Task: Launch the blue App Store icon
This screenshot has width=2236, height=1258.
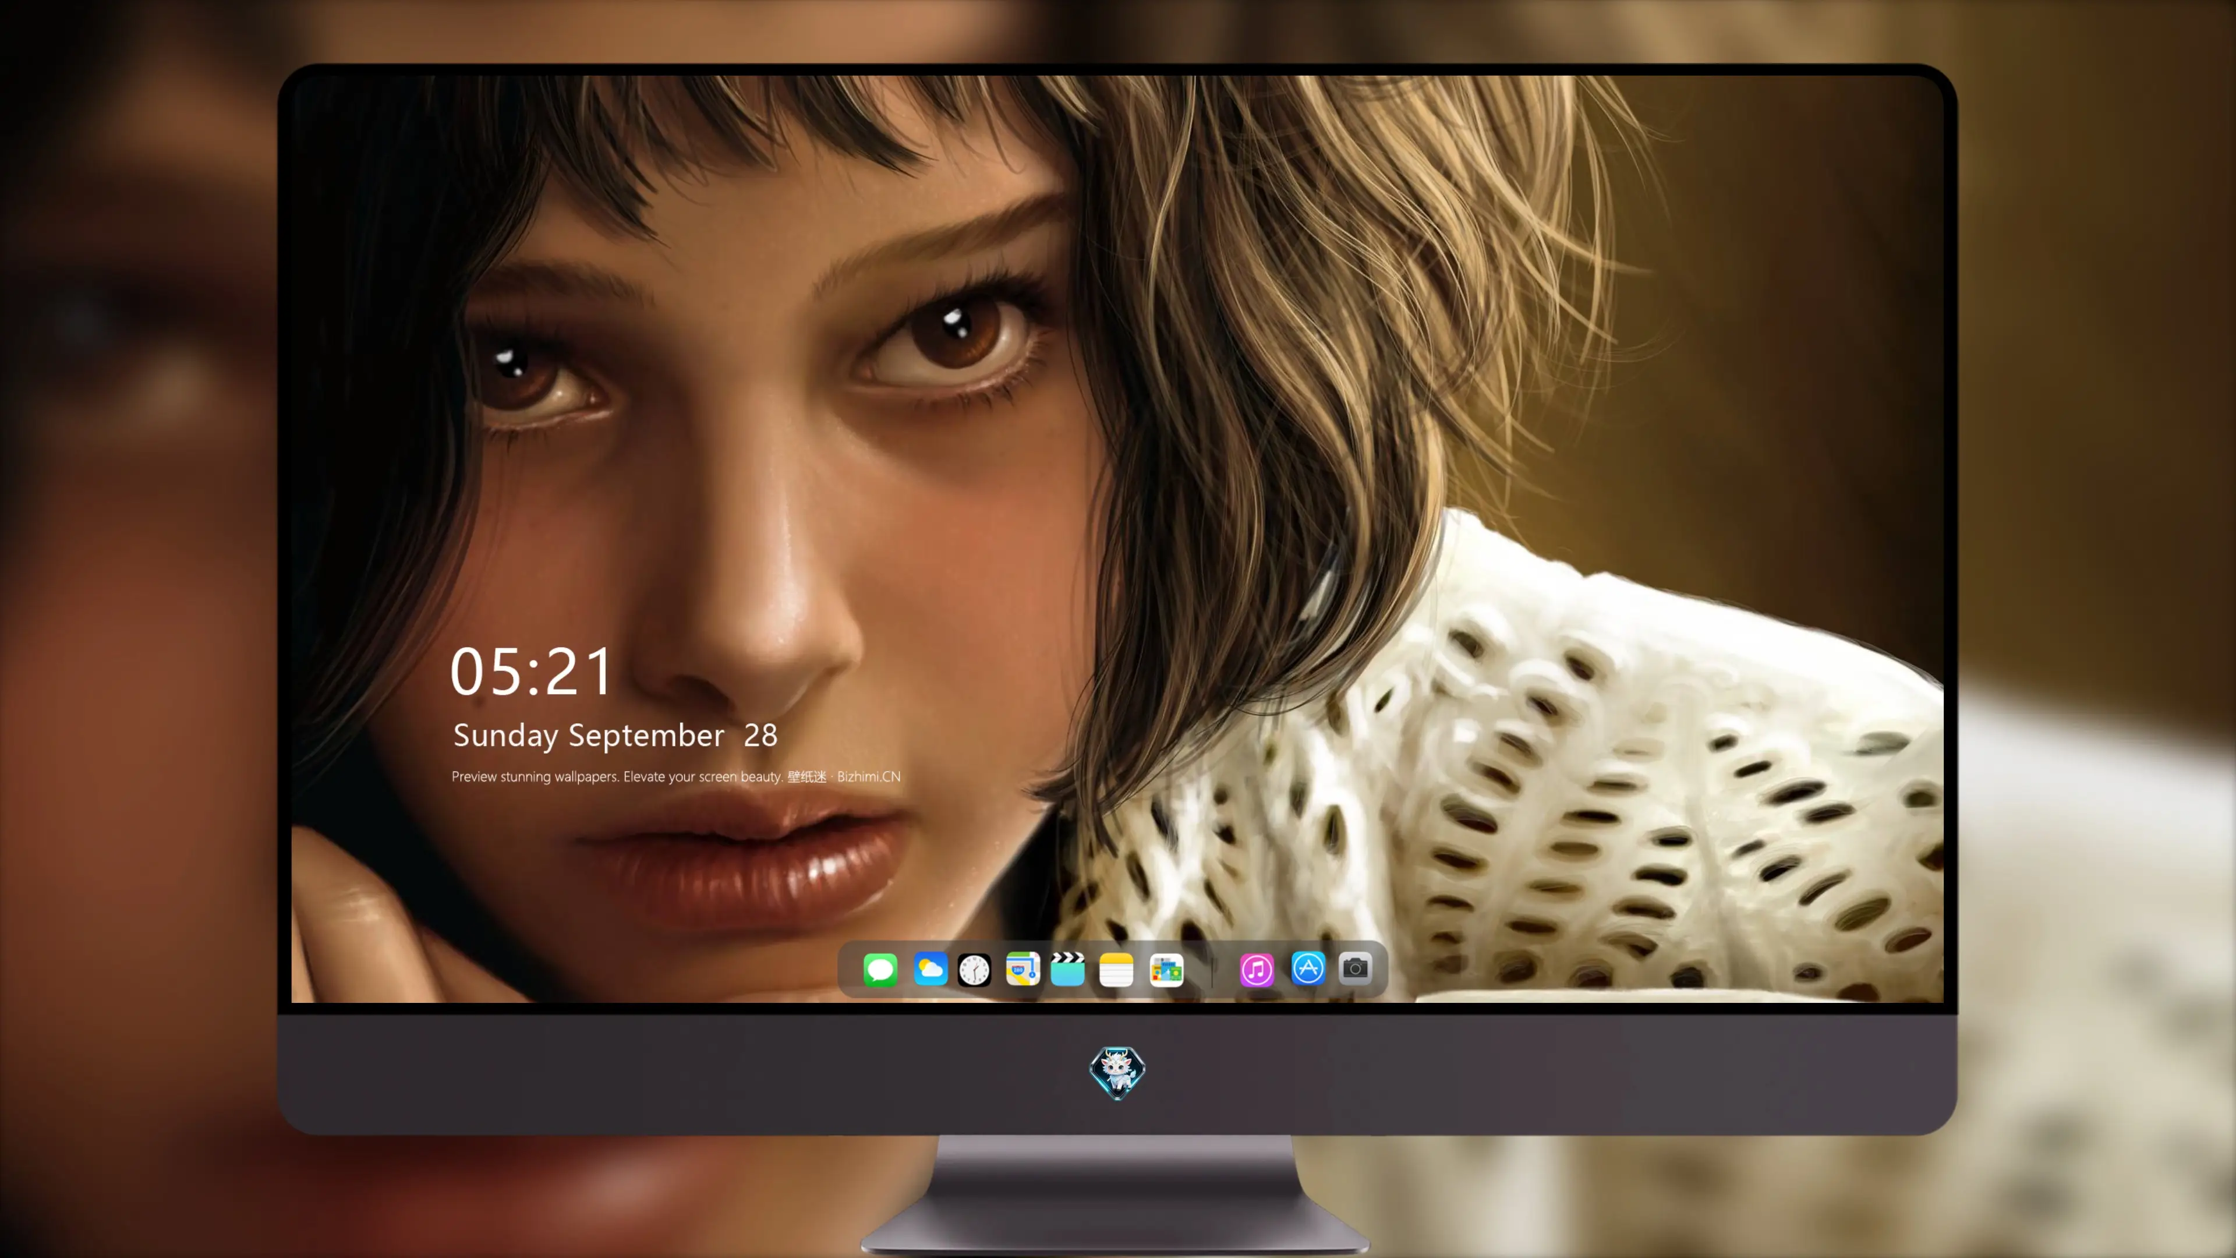Action: pyautogui.click(x=1307, y=968)
